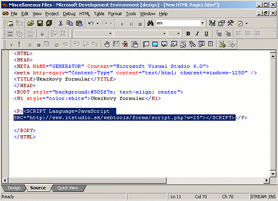Click the Remove Breakpoints crossed hand icon
This screenshot has height=201, width=278.
pos(125,44)
